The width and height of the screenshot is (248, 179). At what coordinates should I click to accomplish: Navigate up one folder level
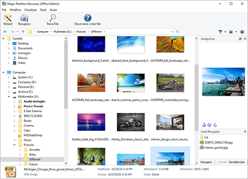tap(23, 32)
